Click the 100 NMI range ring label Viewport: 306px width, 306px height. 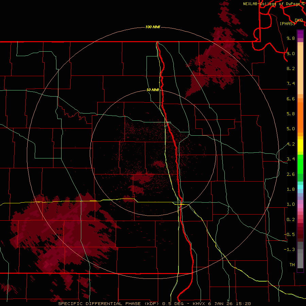pos(153,27)
